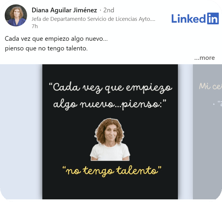Viewport: 222px width, 202px height.
Task: Click the blue LinkedIn "in" square logo
Action: [x=213, y=18]
